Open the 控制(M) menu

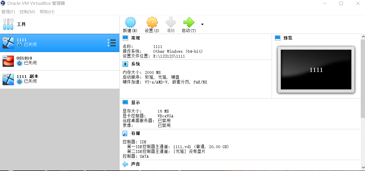(27, 12)
